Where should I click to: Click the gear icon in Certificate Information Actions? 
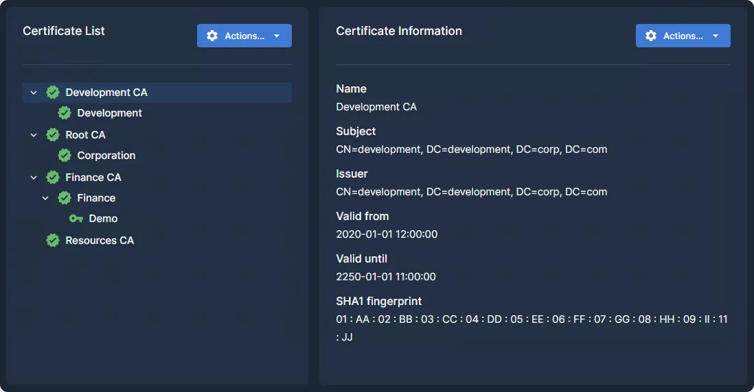[x=651, y=36]
